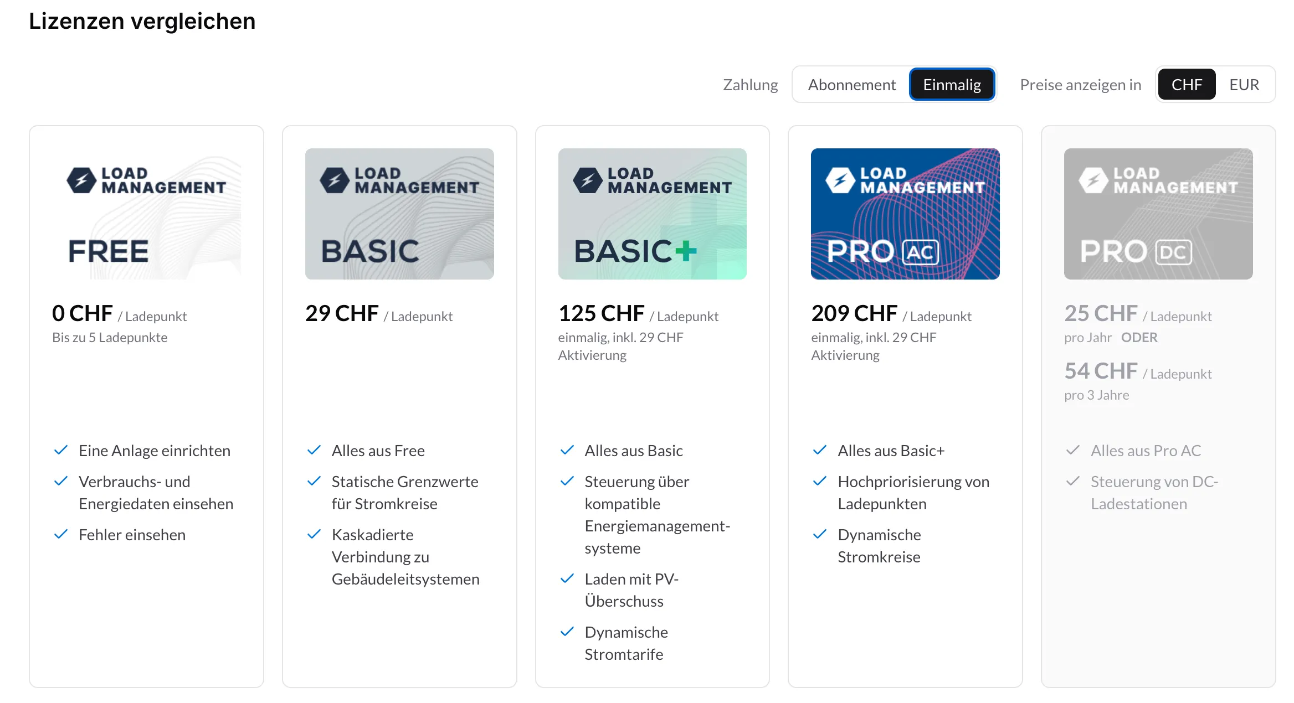Click 'Bis zu 5 Ladepunkte' text
The image size is (1294, 703).
pos(110,338)
